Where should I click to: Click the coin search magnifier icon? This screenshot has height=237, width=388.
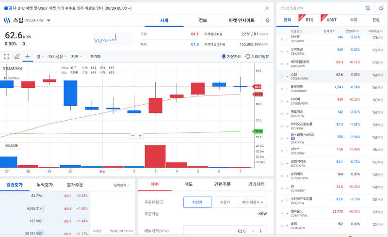pos(368,8)
